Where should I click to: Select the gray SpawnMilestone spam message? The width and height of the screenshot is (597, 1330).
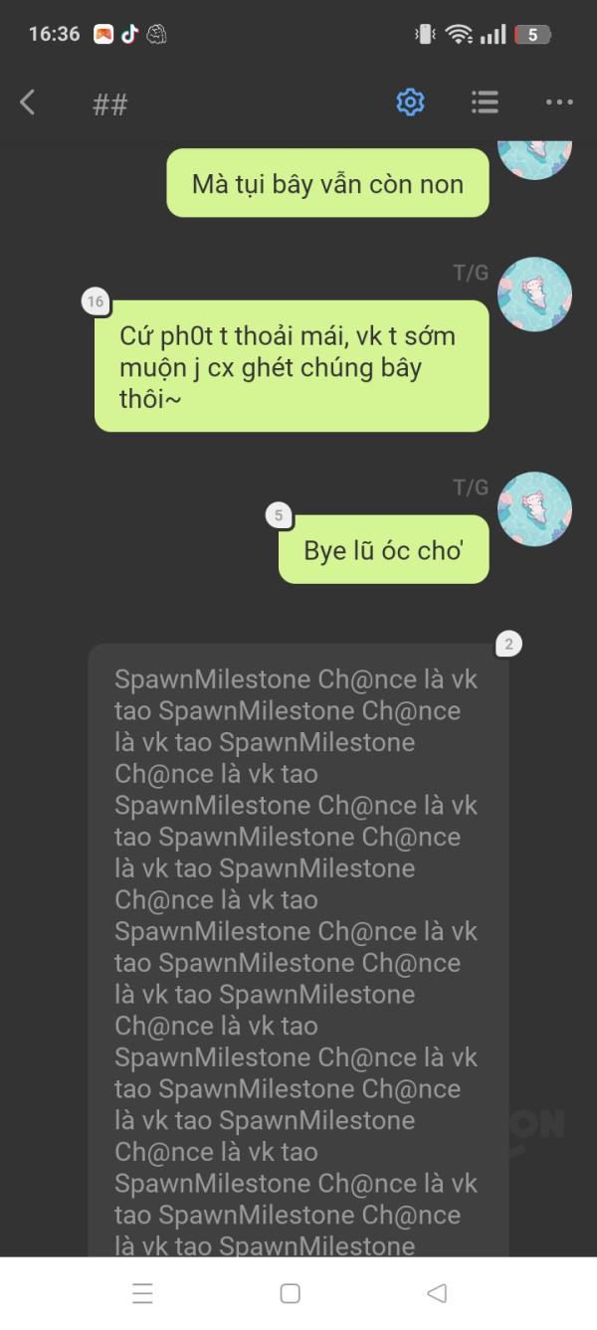[298, 950]
